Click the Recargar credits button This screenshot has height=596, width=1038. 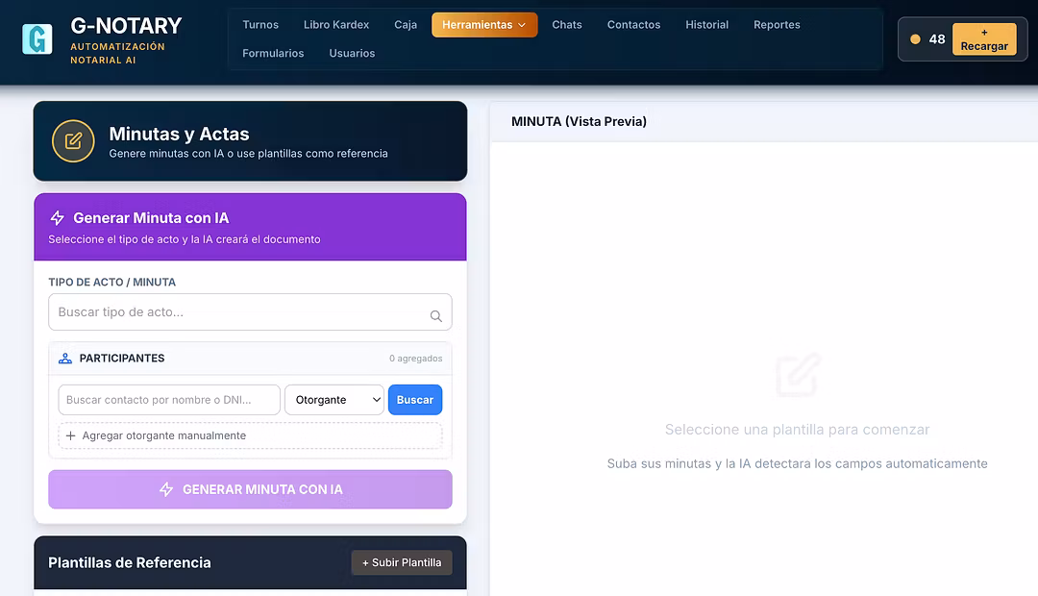pyautogui.click(x=983, y=39)
